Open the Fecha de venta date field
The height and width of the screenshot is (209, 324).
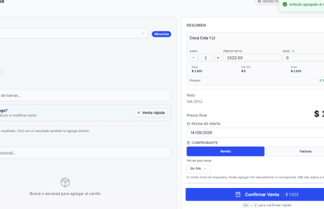coord(255,133)
